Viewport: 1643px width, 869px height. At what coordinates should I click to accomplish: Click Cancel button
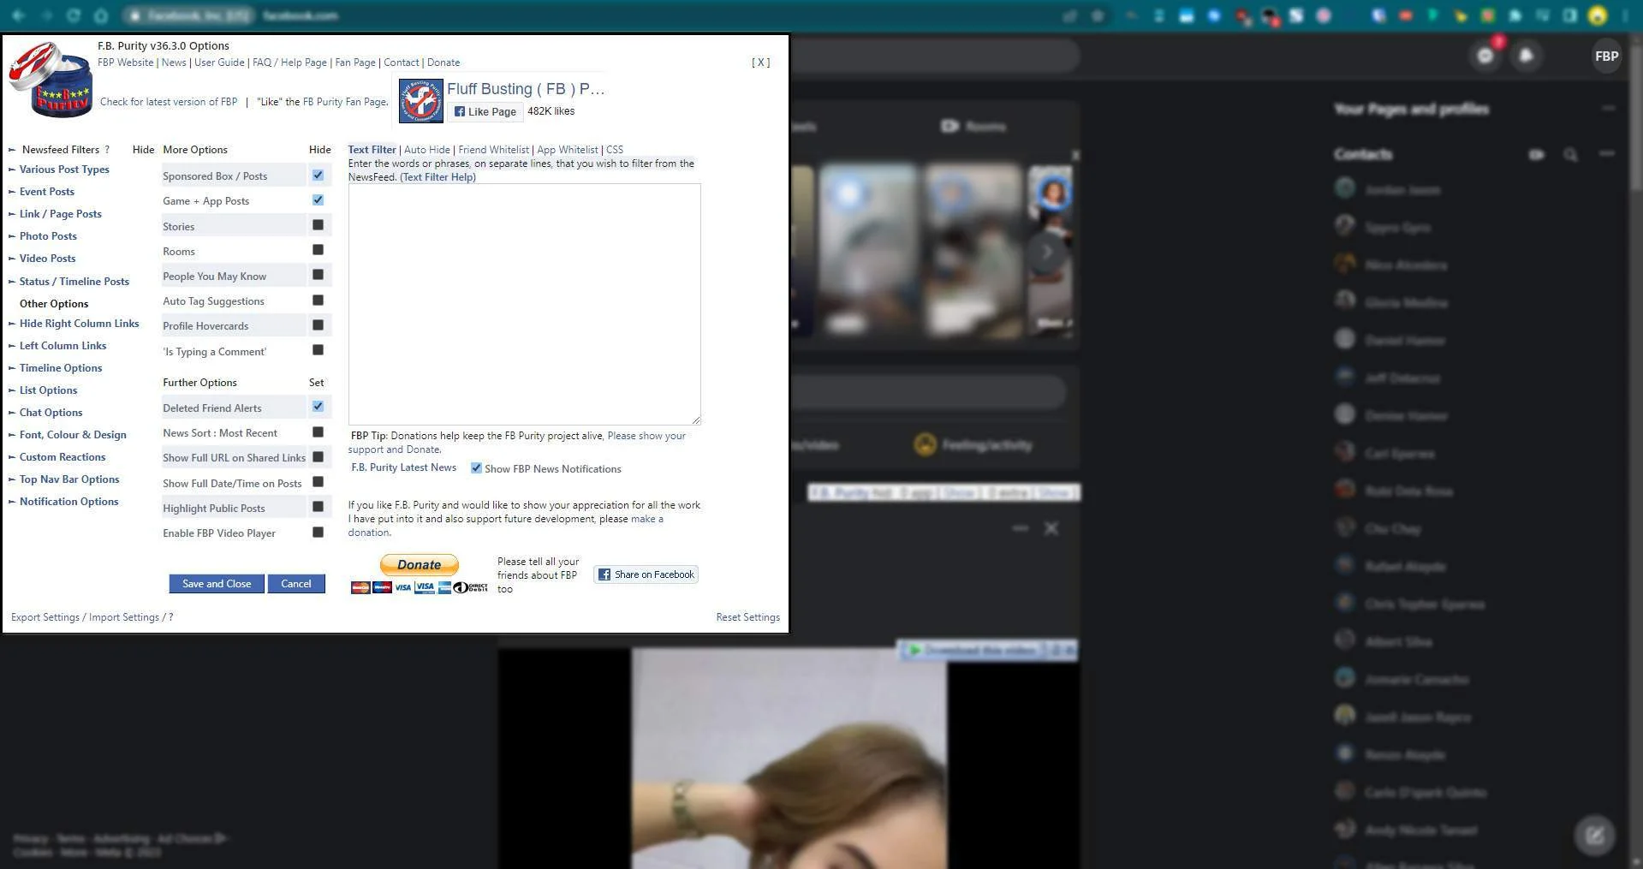point(296,584)
